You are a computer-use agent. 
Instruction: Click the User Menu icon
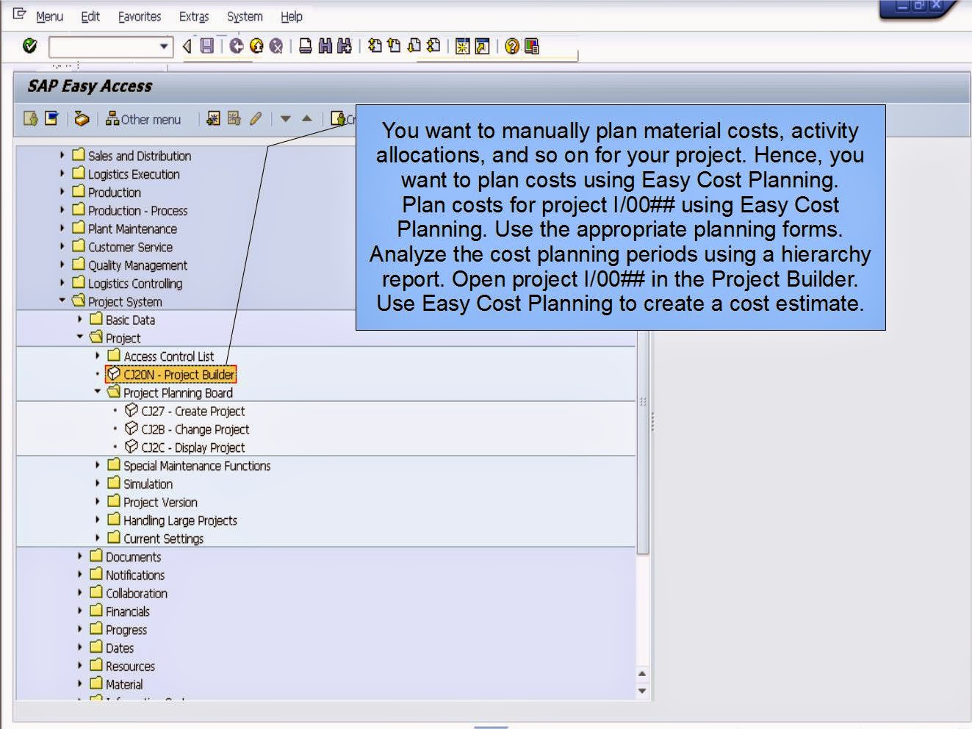click(31, 118)
